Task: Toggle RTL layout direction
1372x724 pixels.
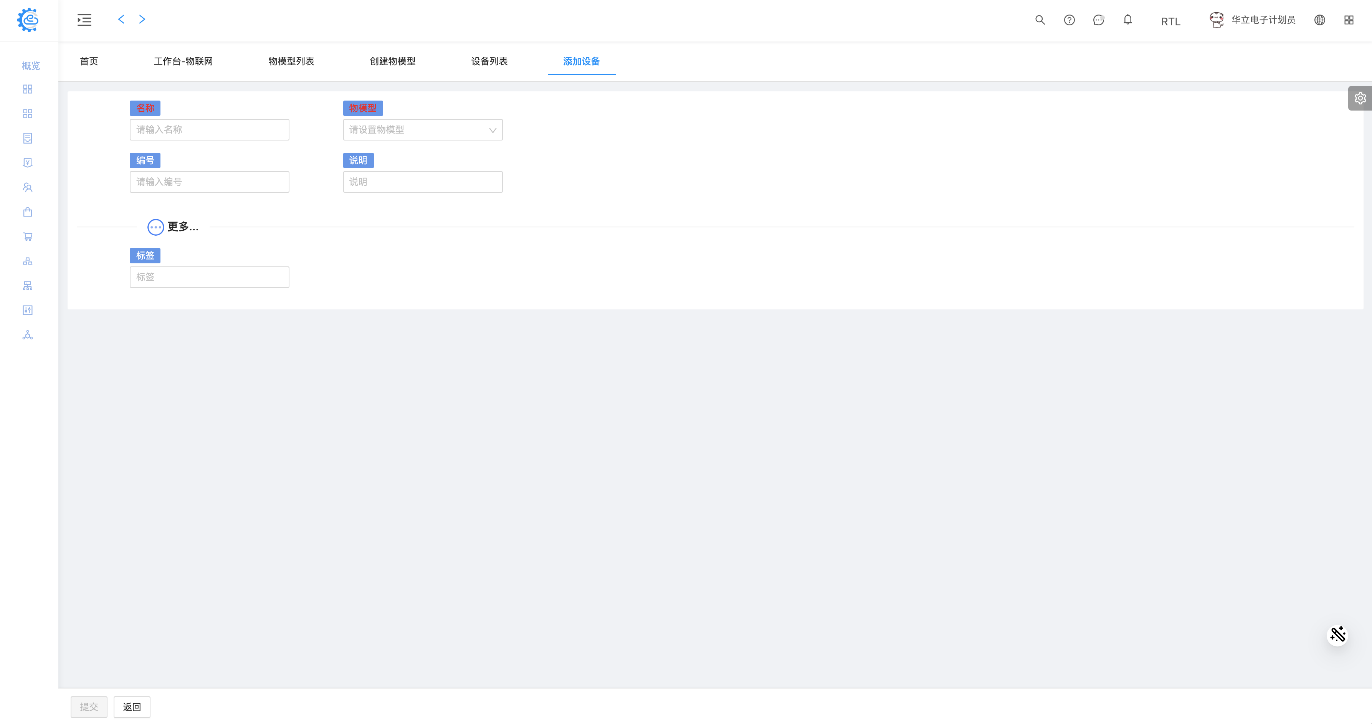Action: coord(1170,21)
